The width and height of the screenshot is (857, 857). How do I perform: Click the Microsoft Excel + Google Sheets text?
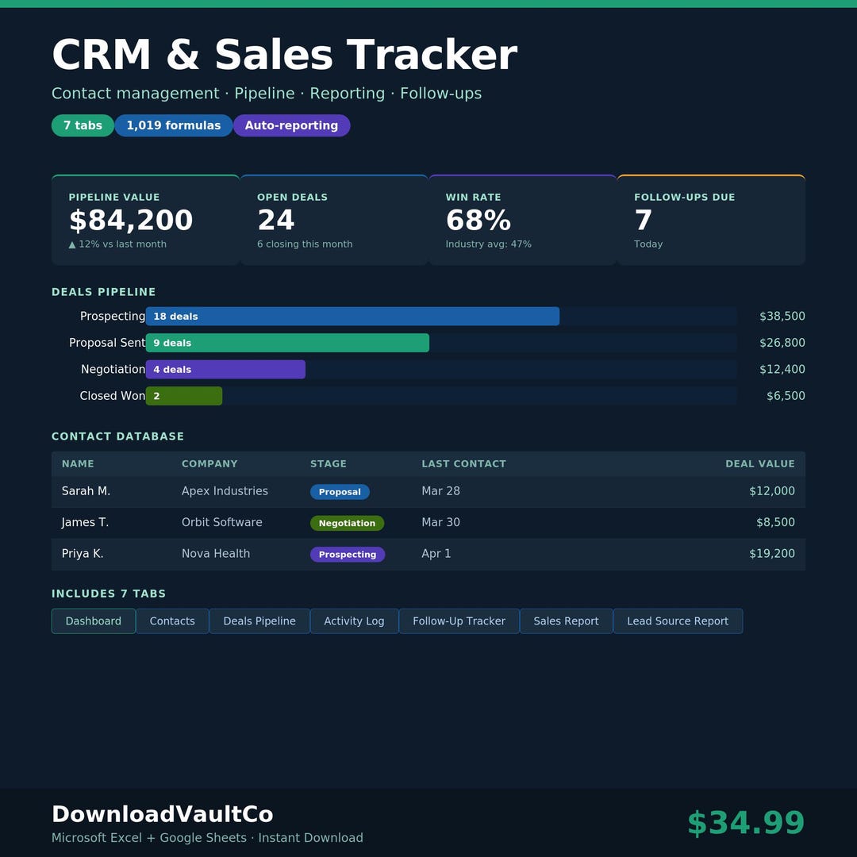[149, 838]
